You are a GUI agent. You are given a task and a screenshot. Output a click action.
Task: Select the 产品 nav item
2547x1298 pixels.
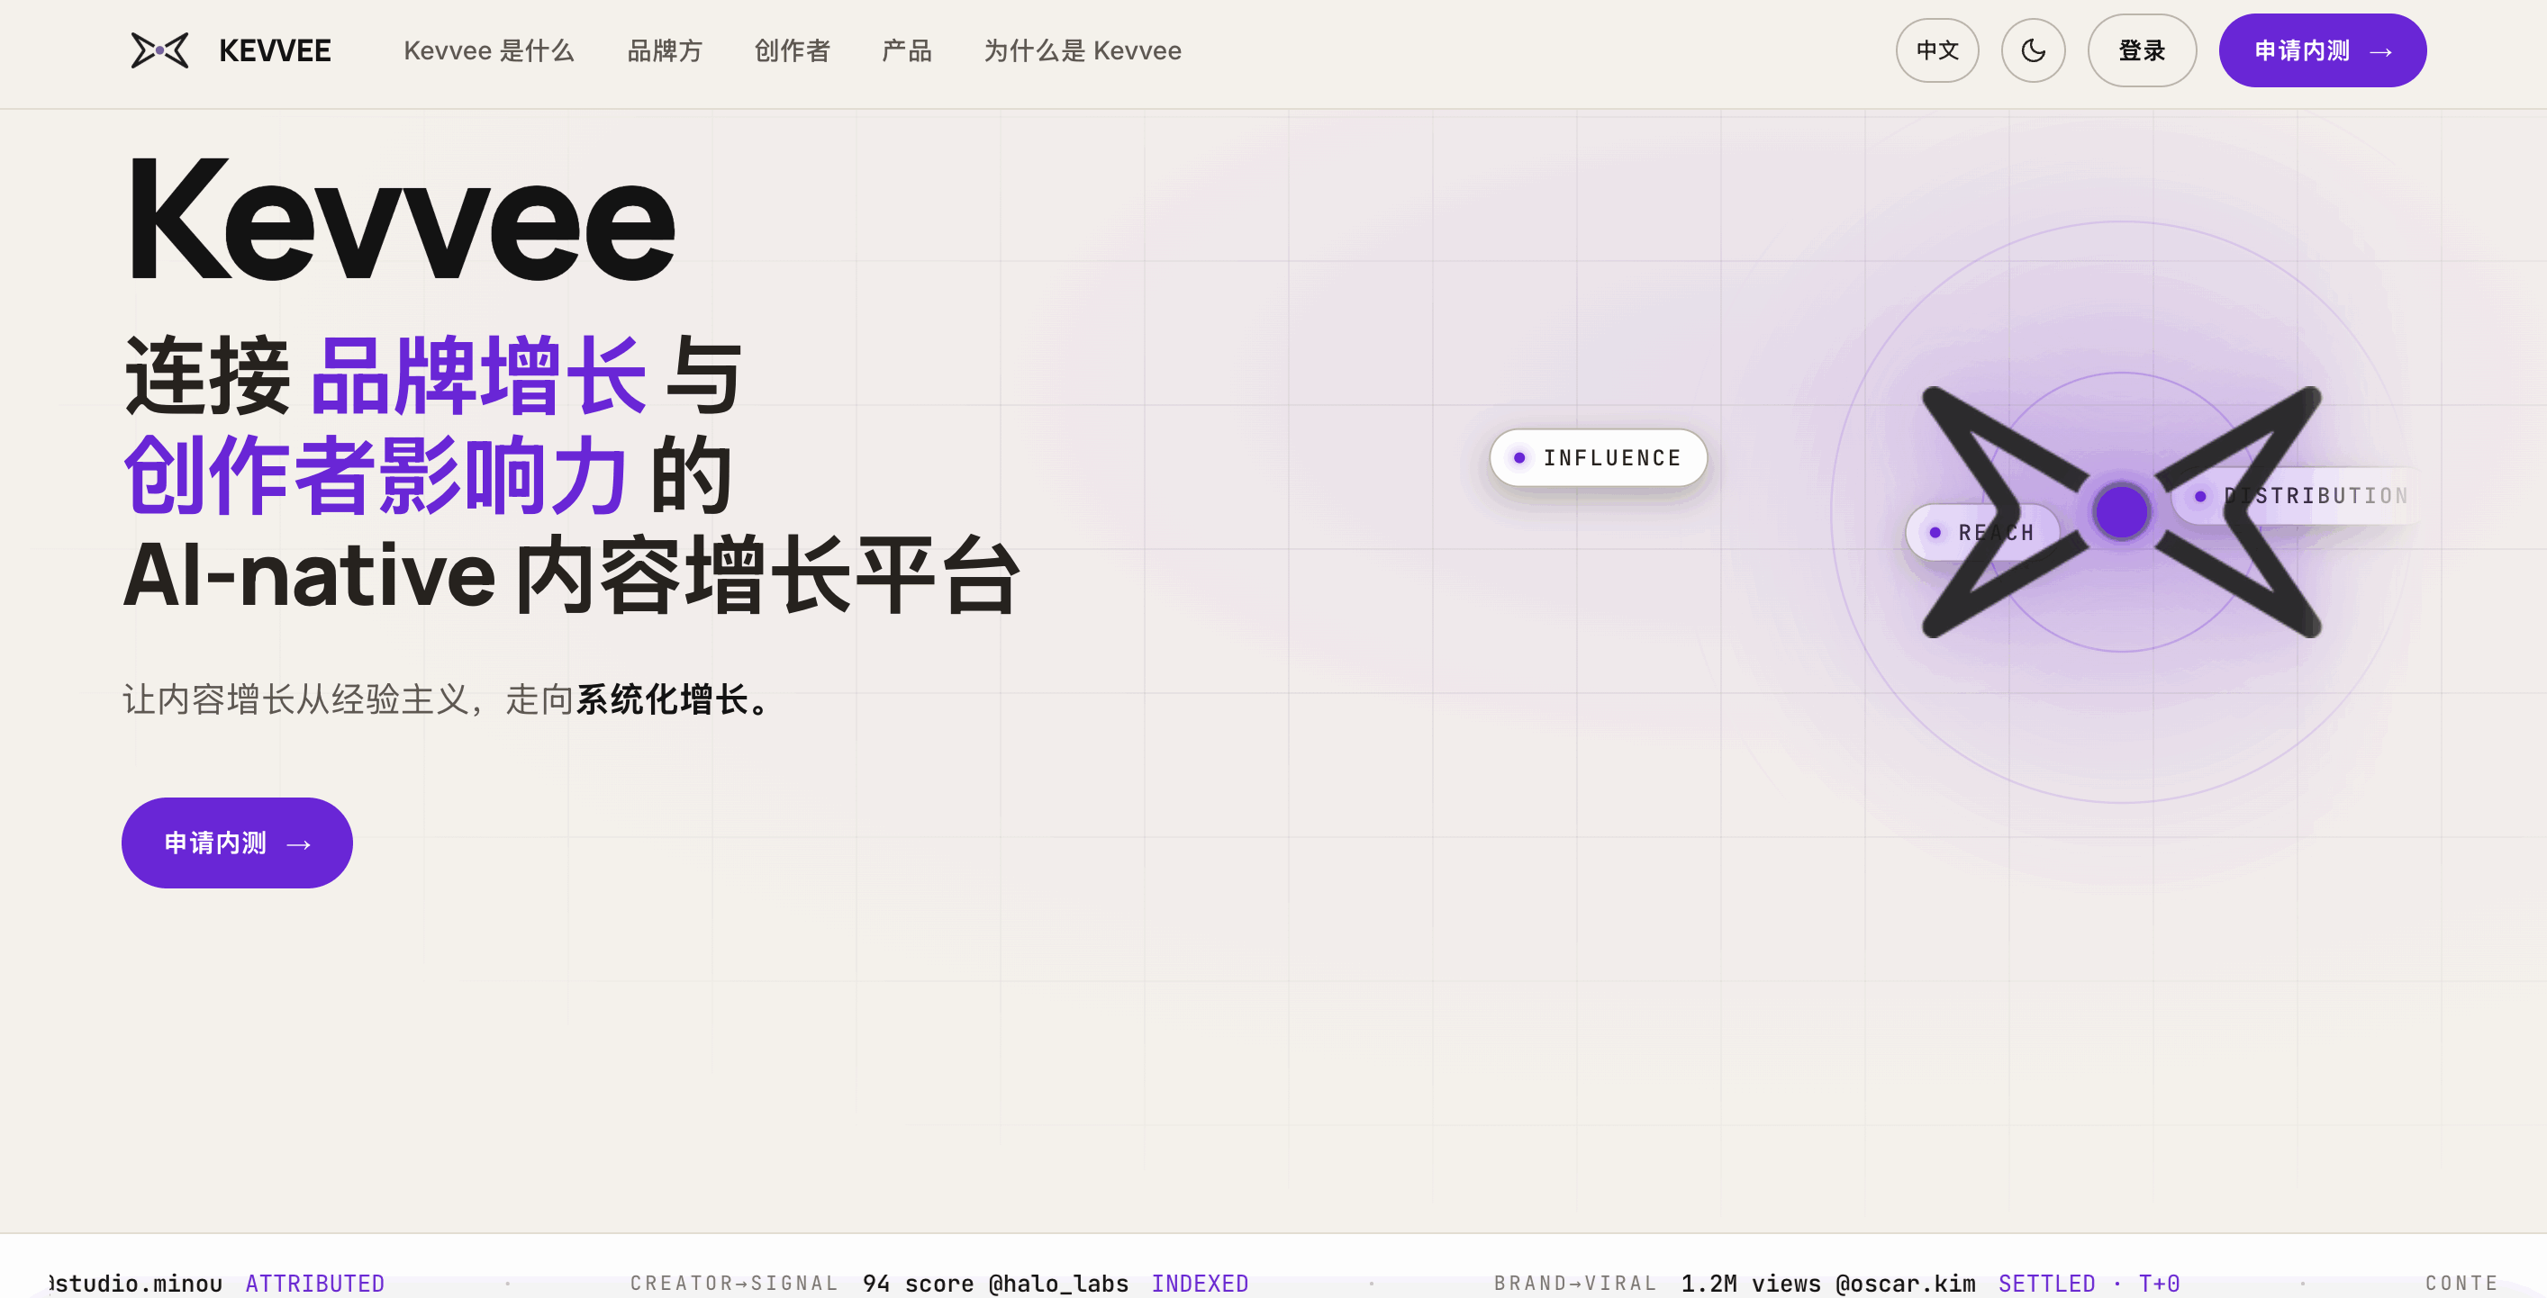907,50
